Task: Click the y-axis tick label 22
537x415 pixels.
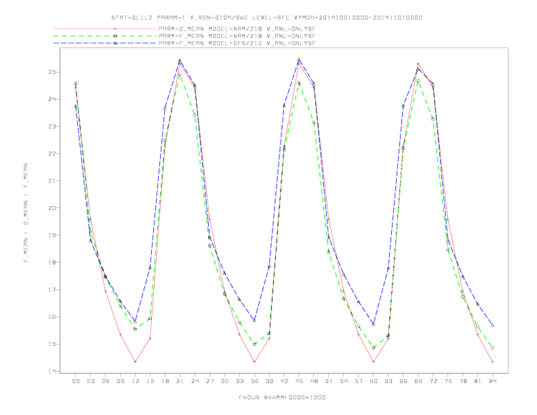Action: click(52, 154)
